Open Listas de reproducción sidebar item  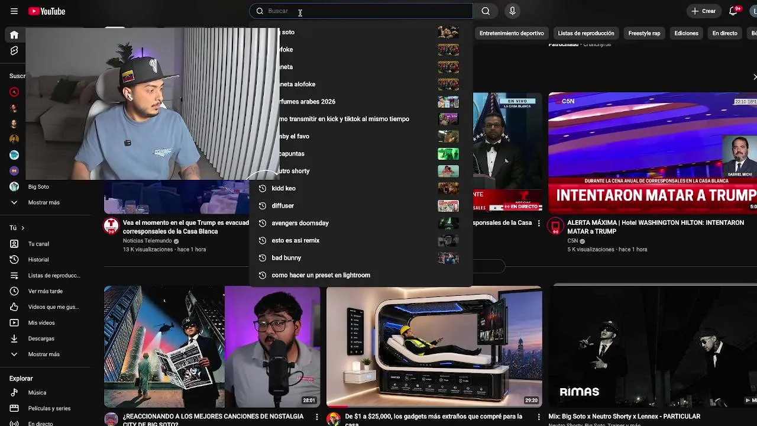coord(54,275)
